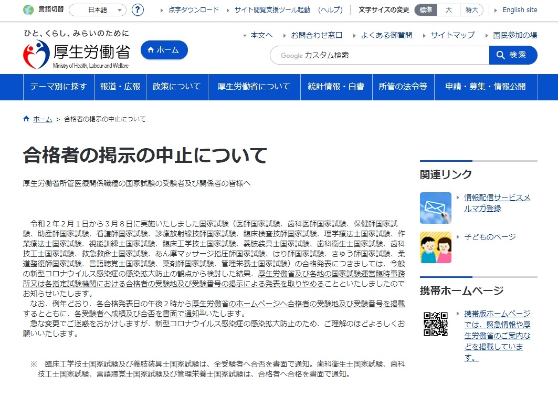This screenshot has width=558, height=405.
Task: Switch text size to 大
Action: tap(448, 9)
